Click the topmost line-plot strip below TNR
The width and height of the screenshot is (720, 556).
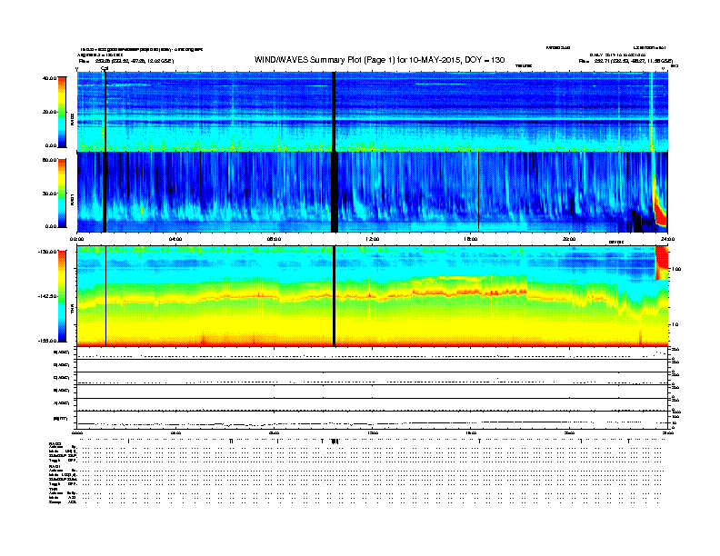click(x=372, y=353)
